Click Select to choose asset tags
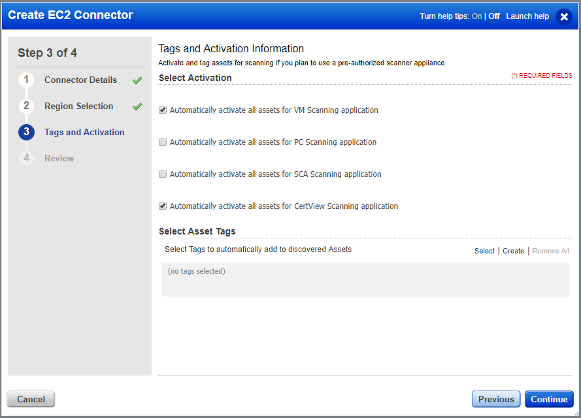This screenshot has width=581, height=418. (x=484, y=250)
